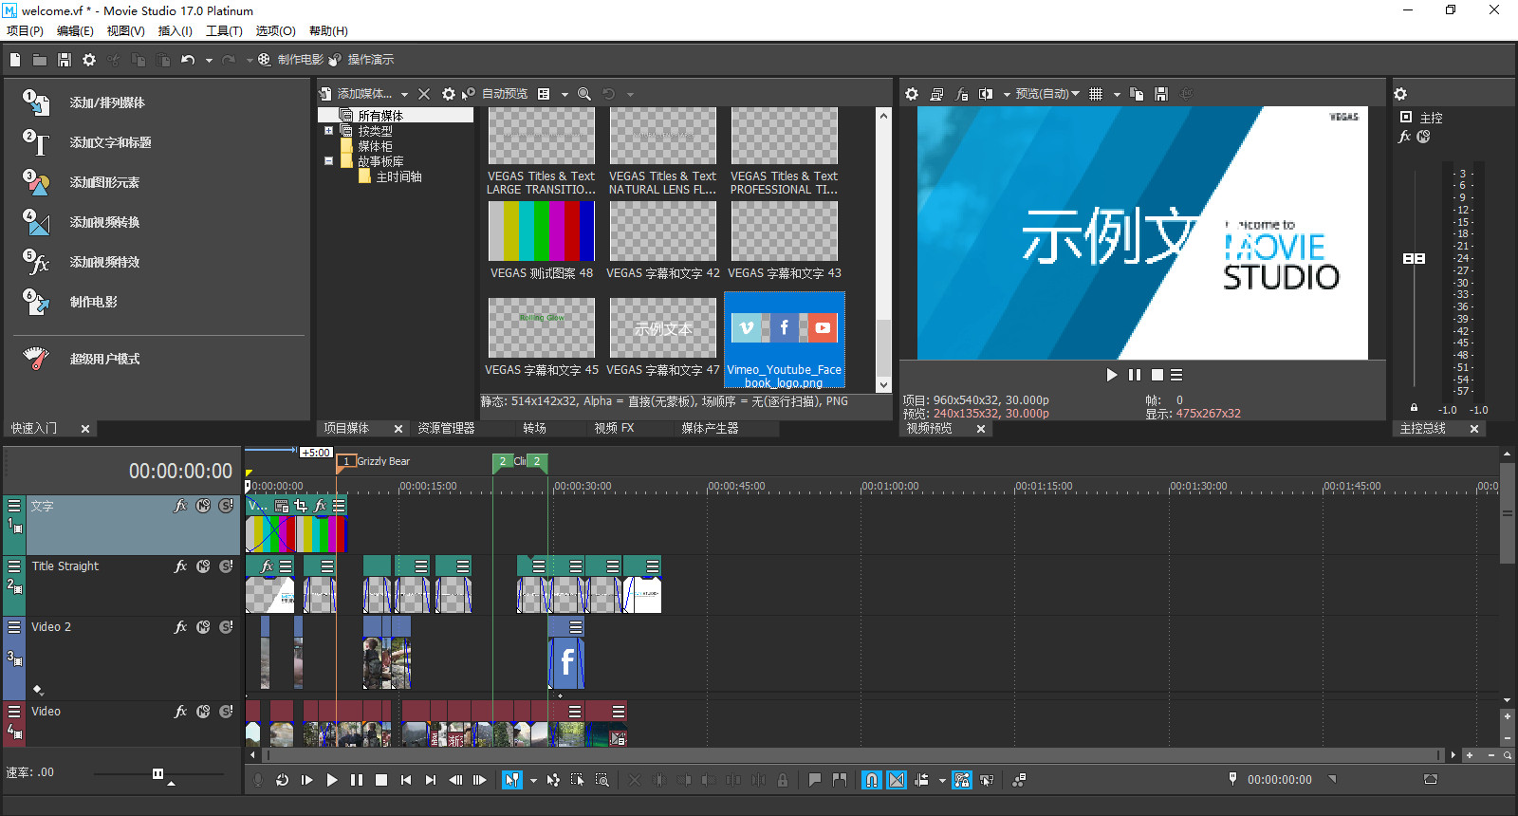The width and height of the screenshot is (1518, 816).
Task: Play the video in the preview window
Action: click(1112, 375)
